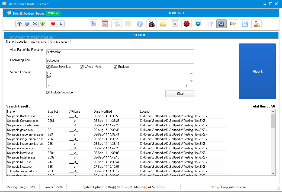Open the black monster tool icon
282x192 pixels.
[x=151, y=24]
